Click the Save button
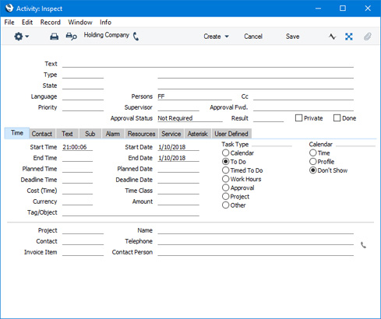The width and height of the screenshot is (381, 319). 292,37
